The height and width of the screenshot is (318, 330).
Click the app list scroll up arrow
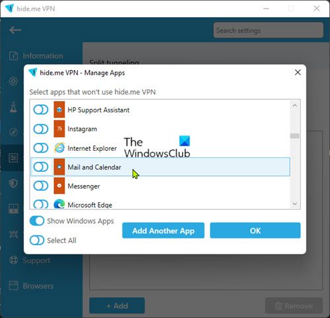click(294, 106)
